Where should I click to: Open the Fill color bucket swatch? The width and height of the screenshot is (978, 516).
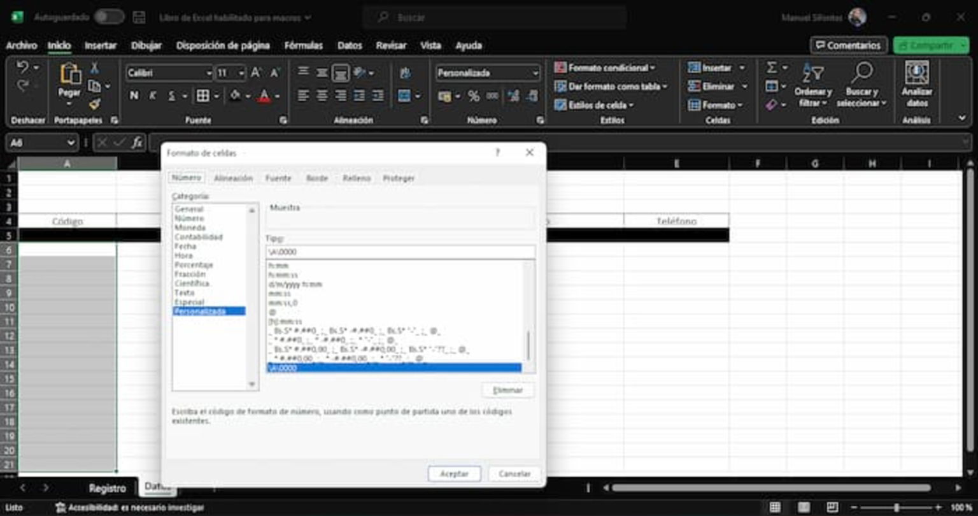[235, 96]
